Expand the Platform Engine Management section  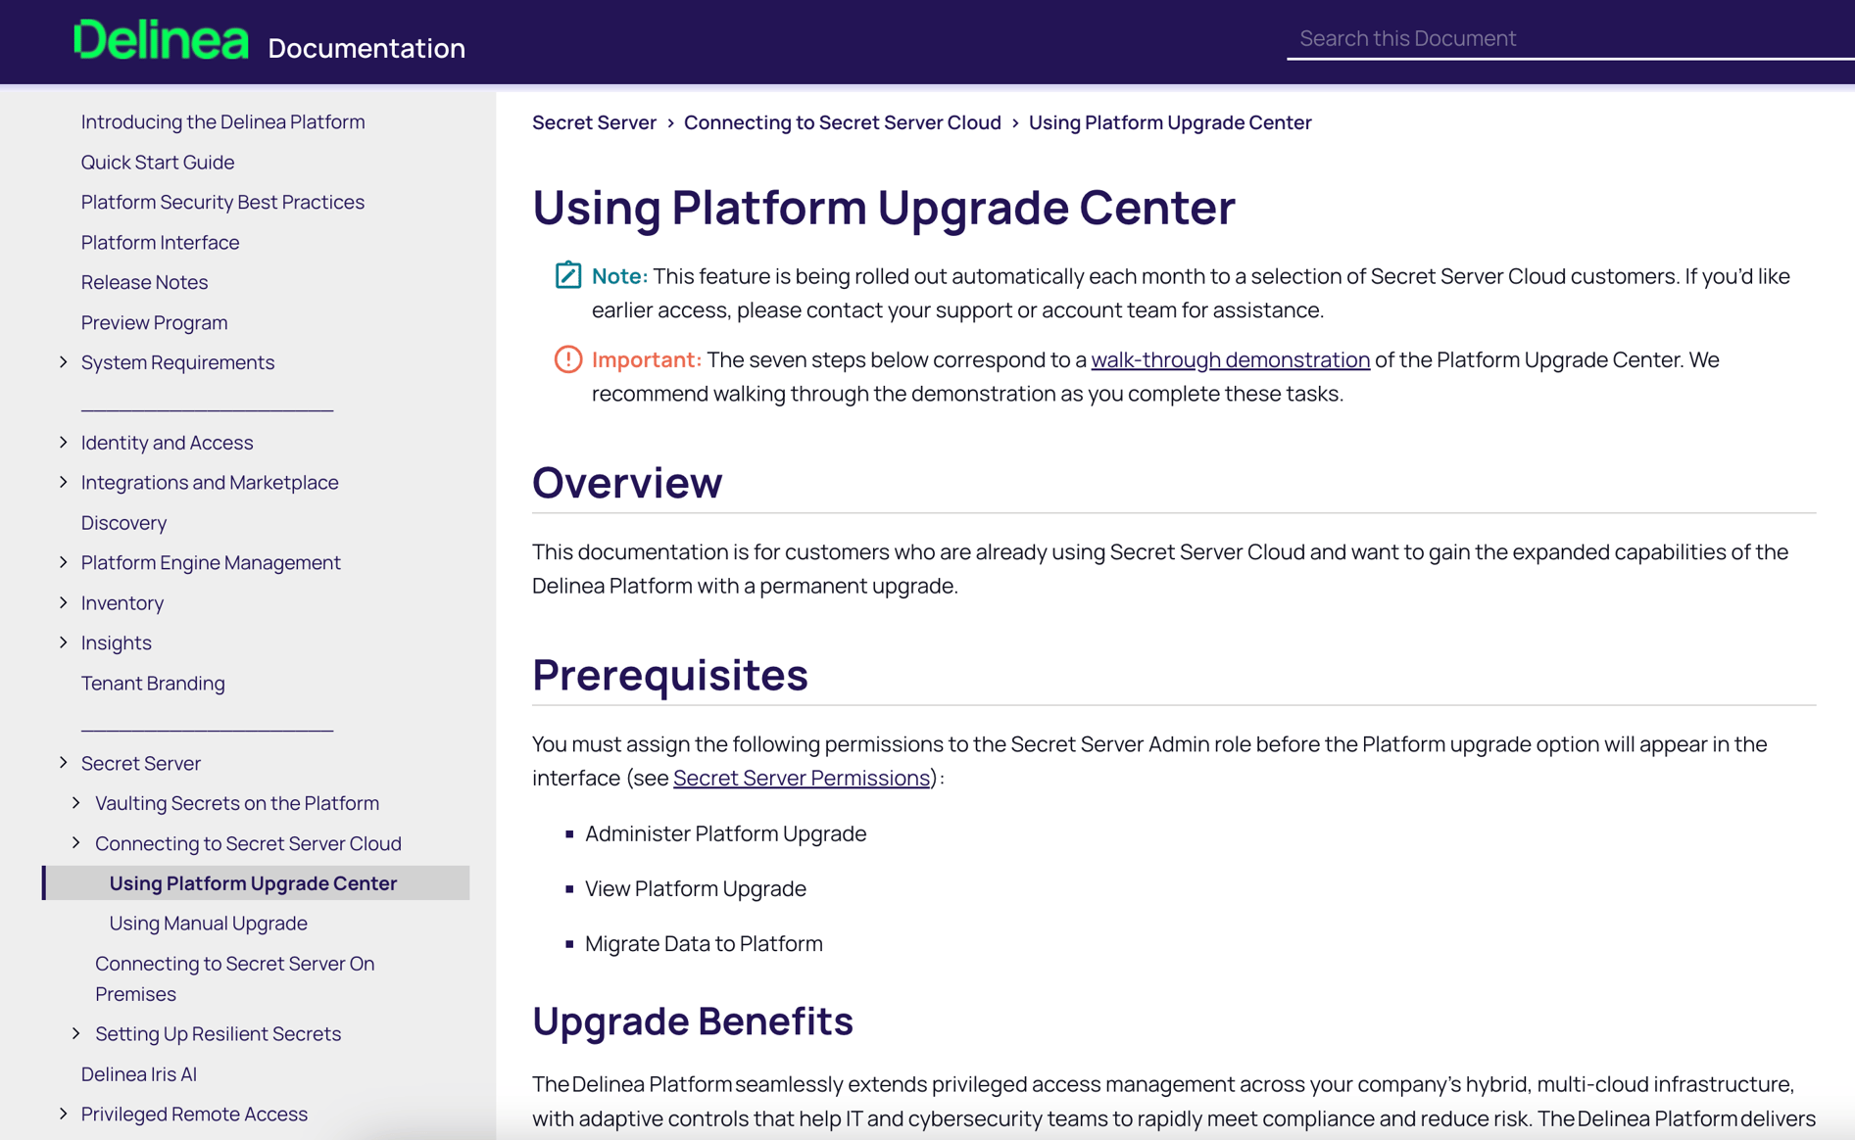coord(63,562)
